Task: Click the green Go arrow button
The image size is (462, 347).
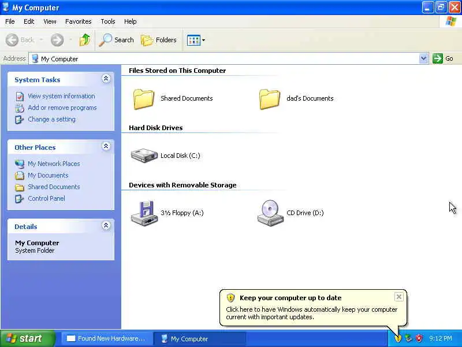Action: tap(438, 58)
